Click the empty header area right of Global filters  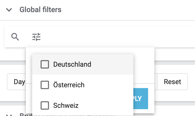[126, 10]
